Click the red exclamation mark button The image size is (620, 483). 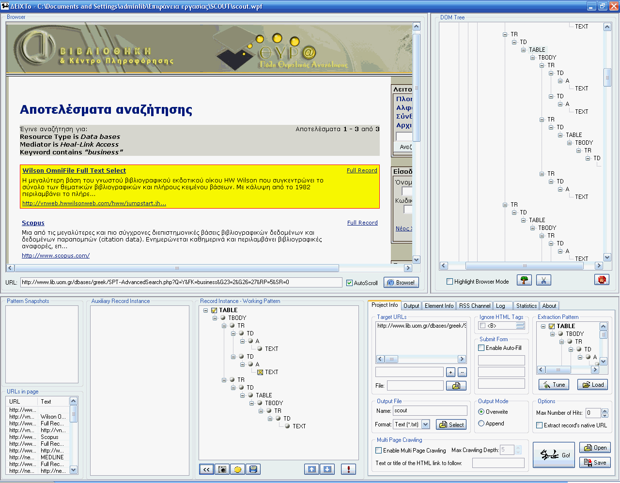[x=348, y=469]
